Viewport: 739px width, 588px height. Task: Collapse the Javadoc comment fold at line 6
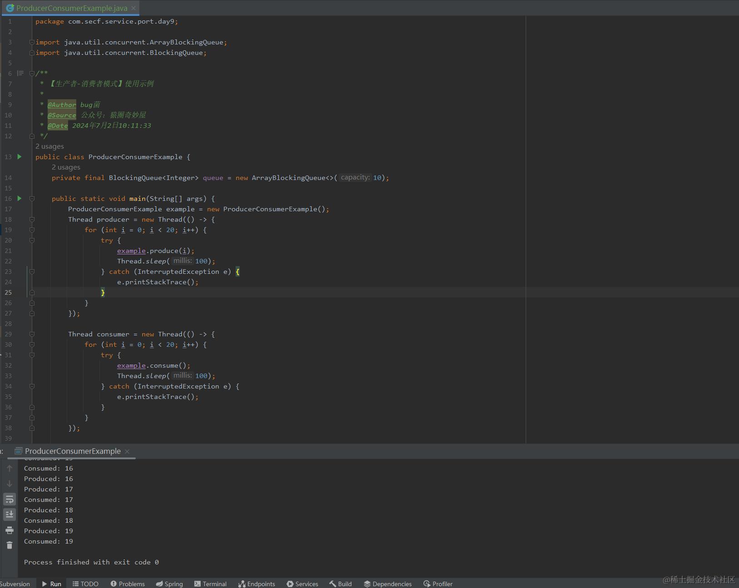(x=32, y=73)
